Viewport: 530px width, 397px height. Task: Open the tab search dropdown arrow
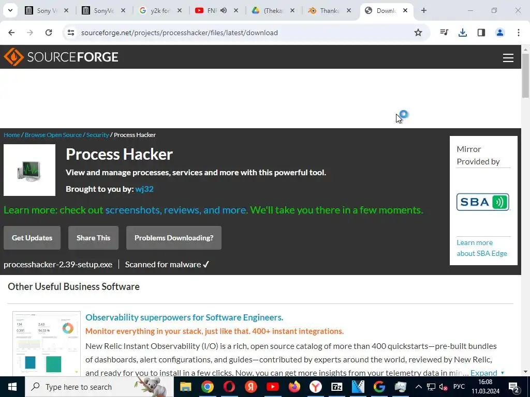click(x=10, y=10)
